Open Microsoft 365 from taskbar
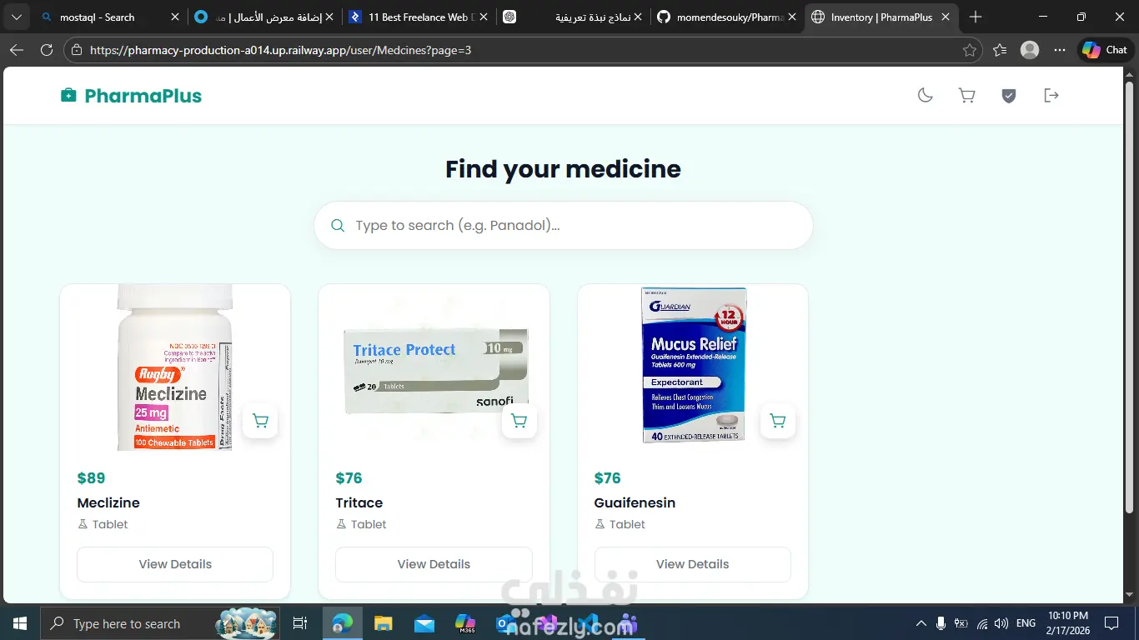The image size is (1139, 640). coord(464,623)
